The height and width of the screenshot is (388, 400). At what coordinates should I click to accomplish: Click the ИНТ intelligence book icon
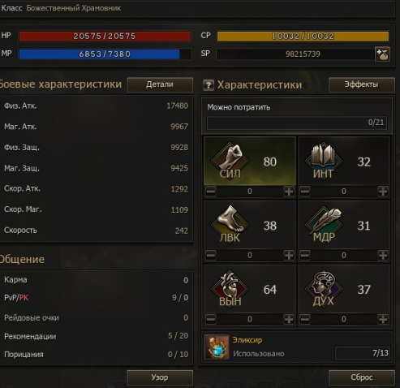coord(324,160)
